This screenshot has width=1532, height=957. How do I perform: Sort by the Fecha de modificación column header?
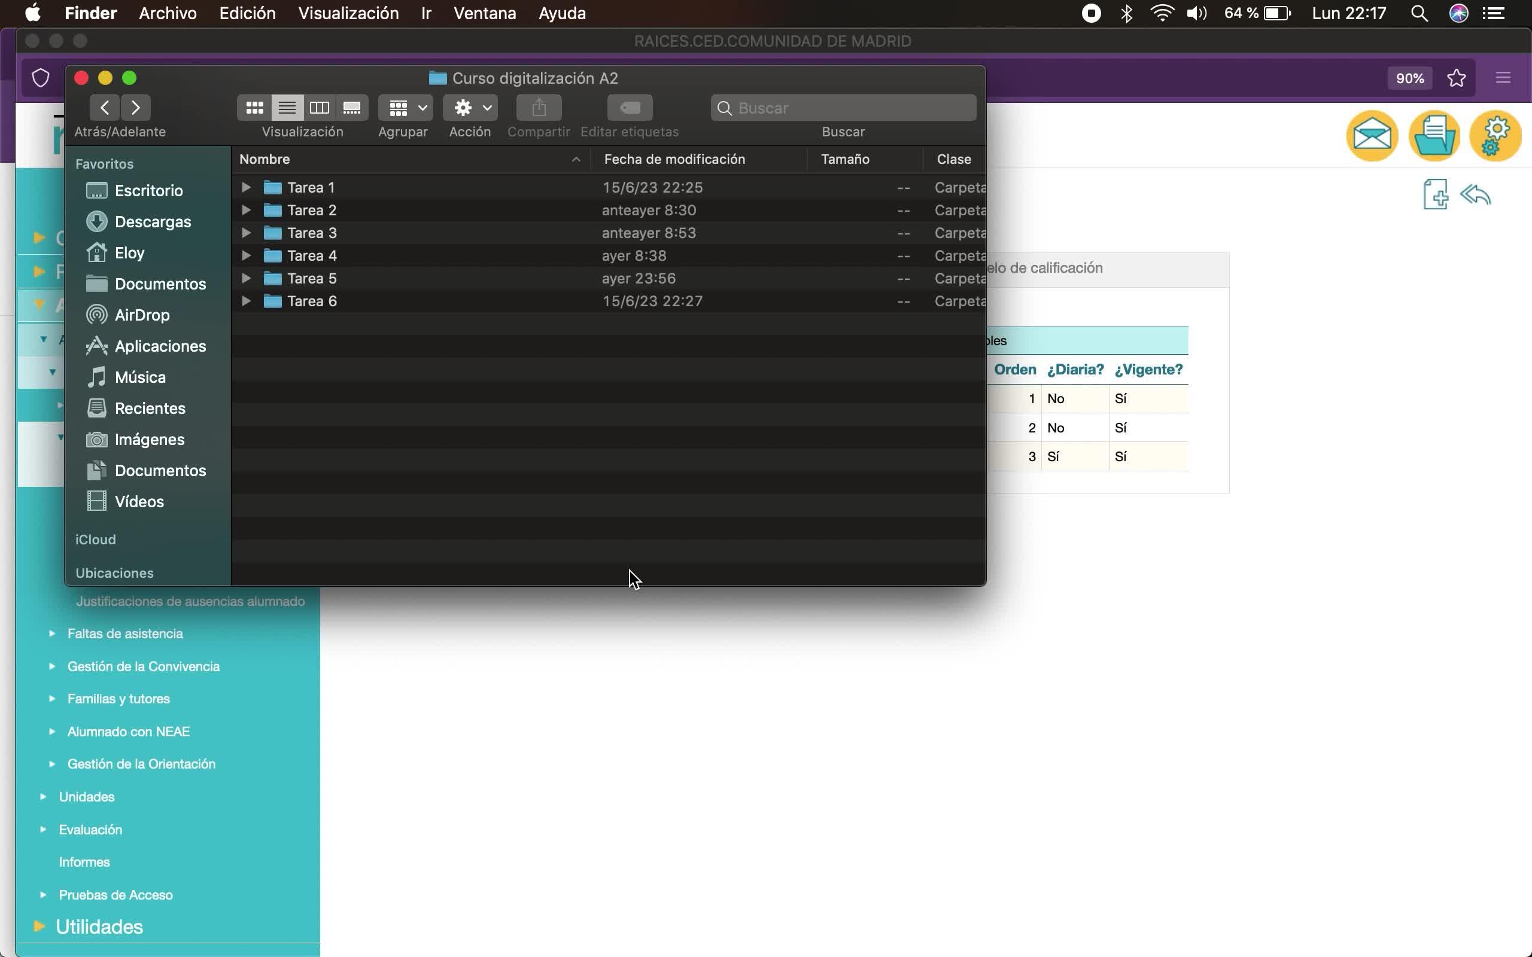[x=674, y=160]
